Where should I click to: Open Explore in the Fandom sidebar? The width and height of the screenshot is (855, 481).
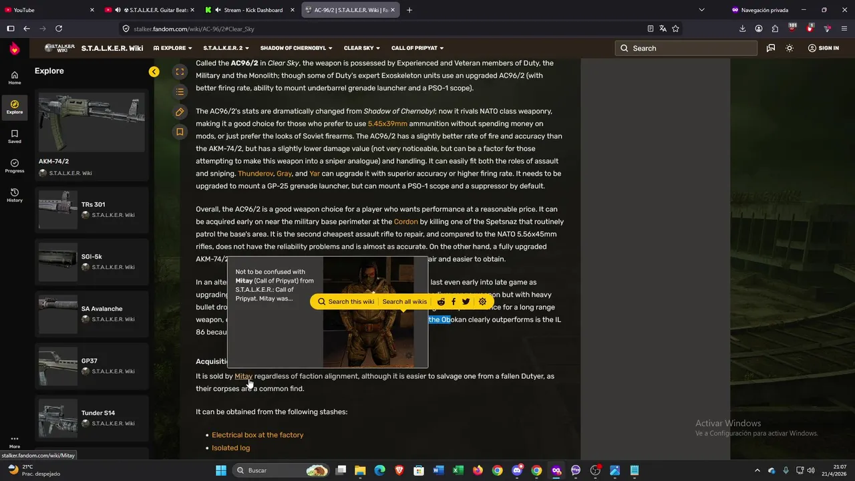click(x=14, y=107)
